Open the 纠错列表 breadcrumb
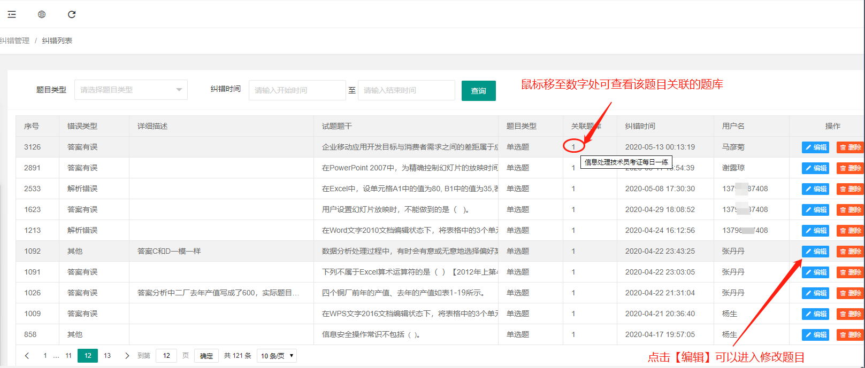 coord(57,41)
